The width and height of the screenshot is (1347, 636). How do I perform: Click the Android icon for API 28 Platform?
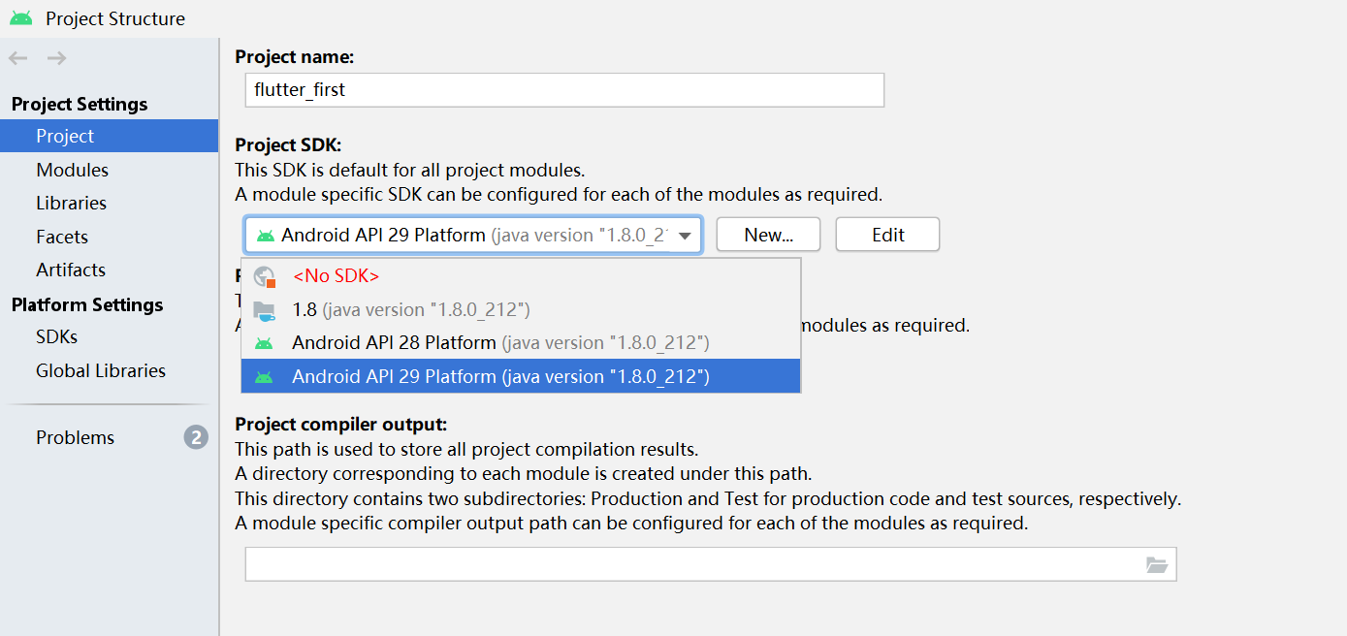pyautogui.click(x=264, y=343)
